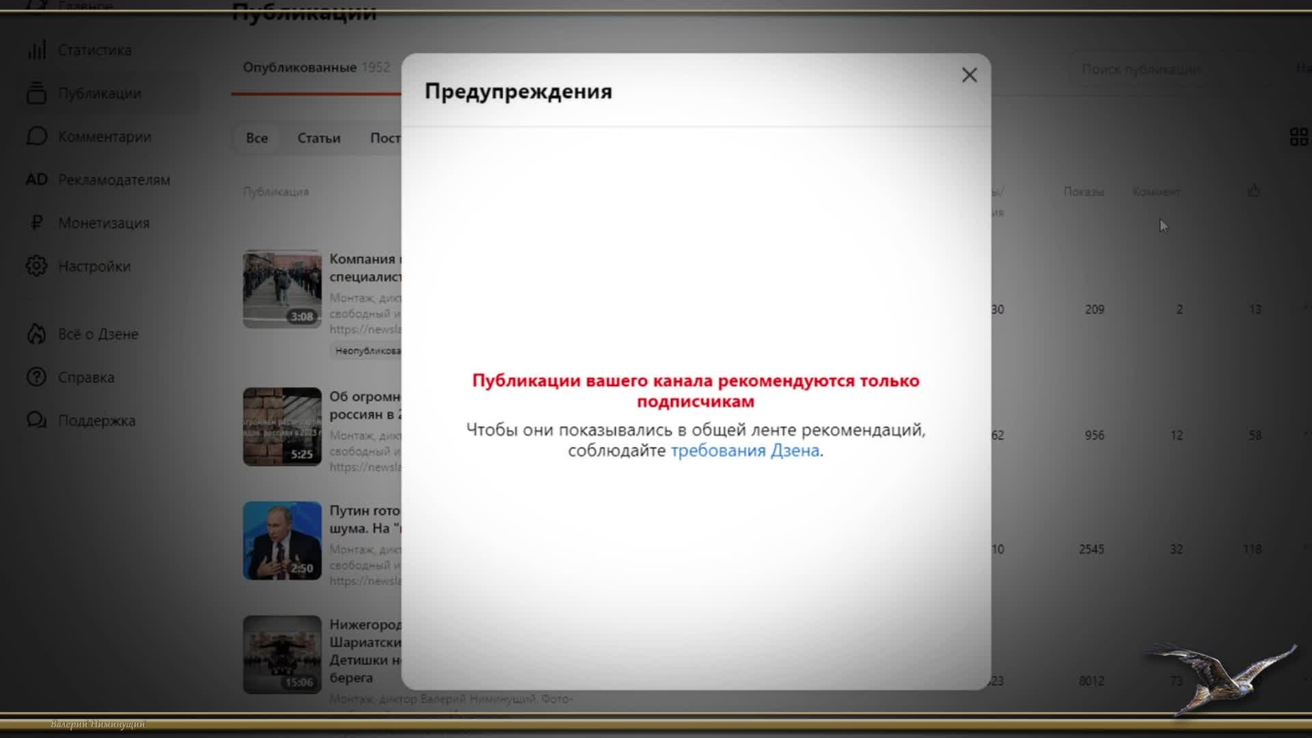This screenshot has width=1312, height=738.
Task: Open Настройки page
Action: click(94, 266)
